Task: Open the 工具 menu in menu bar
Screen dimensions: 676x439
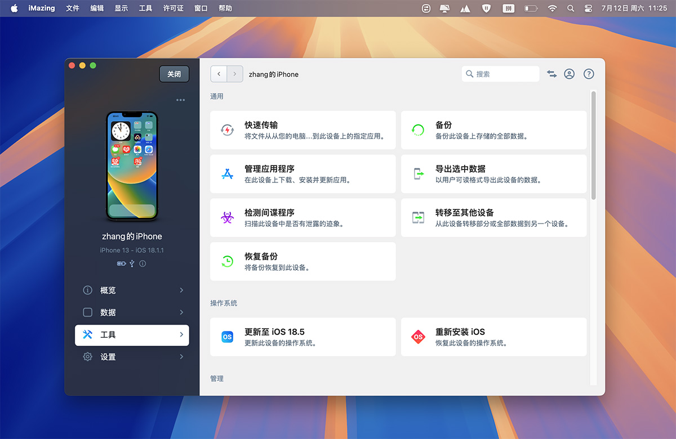Action: (145, 8)
